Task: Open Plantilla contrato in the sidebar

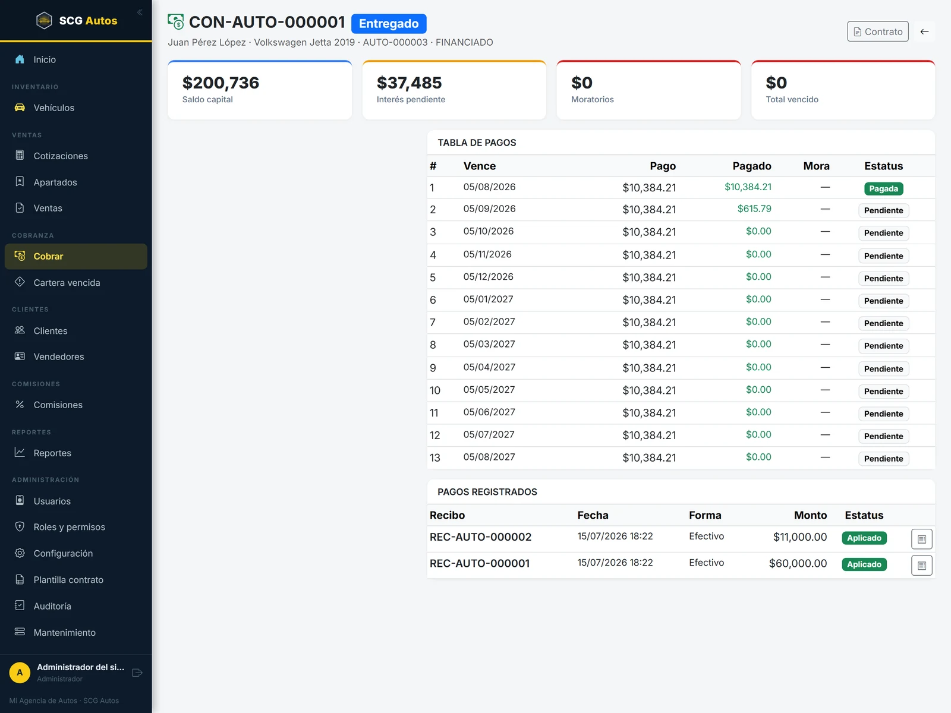Action: pyautogui.click(x=76, y=580)
